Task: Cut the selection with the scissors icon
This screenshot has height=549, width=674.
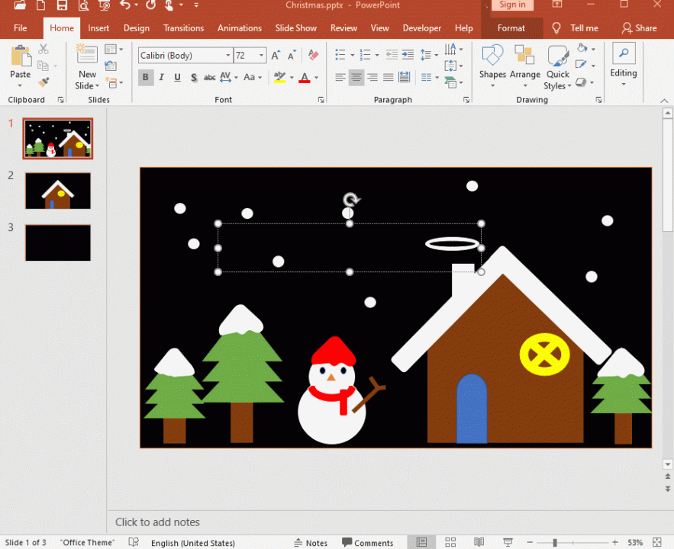Action: tap(44, 49)
